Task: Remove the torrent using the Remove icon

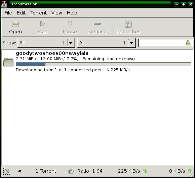Action: pos(97,24)
